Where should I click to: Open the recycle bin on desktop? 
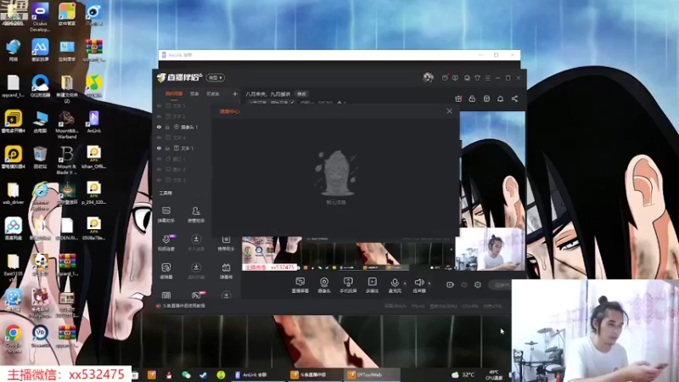click(x=40, y=157)
